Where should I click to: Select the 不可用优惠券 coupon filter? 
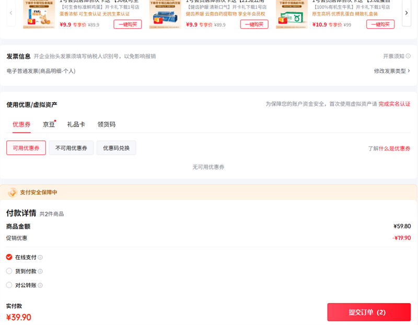pyautogui.click(x=71, y=148)
